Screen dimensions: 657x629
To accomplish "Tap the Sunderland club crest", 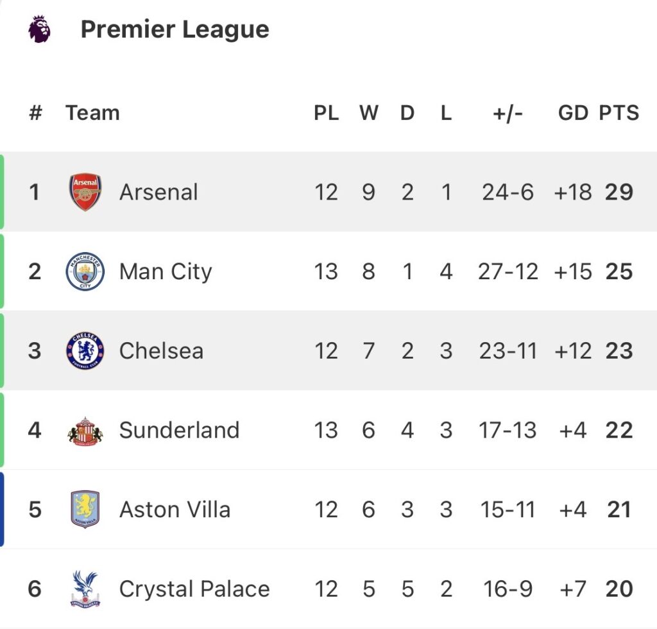I will click(85, 430).
